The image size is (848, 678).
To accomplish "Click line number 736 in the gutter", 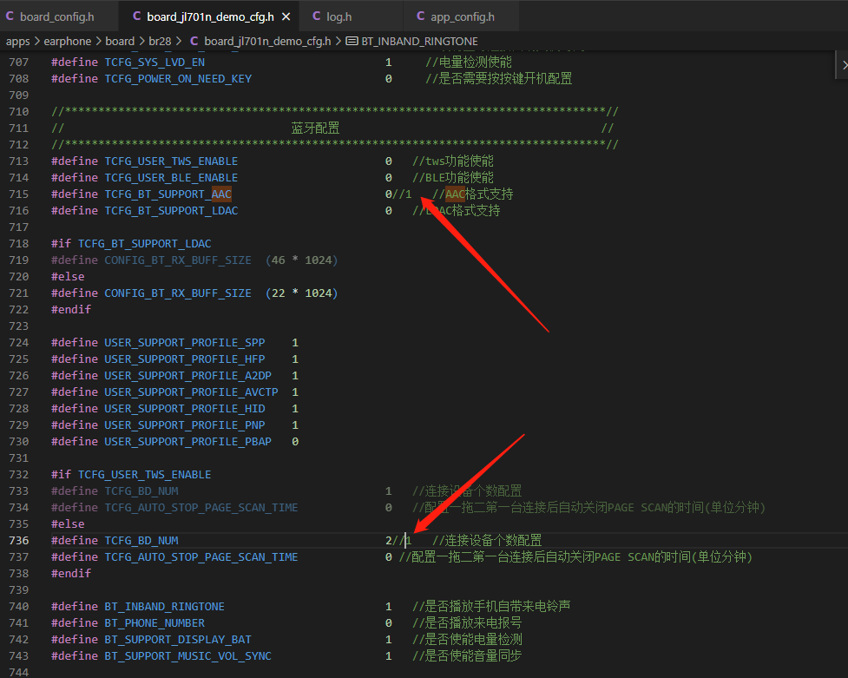I will pyautogui.click(x=19, y=541).
